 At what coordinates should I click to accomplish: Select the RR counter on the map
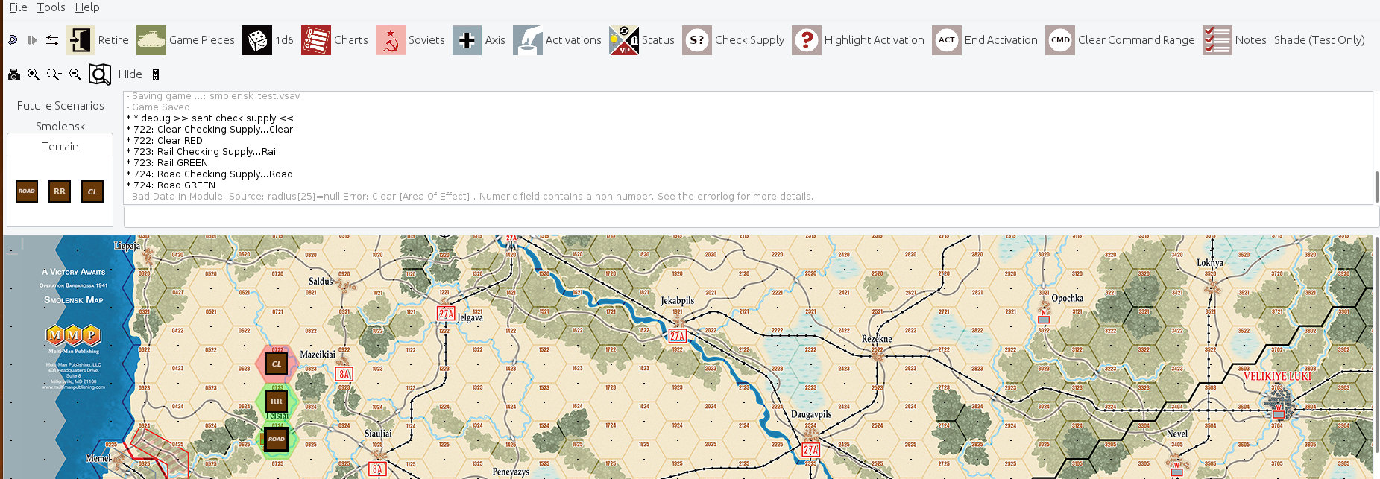(x=277, y=401)
